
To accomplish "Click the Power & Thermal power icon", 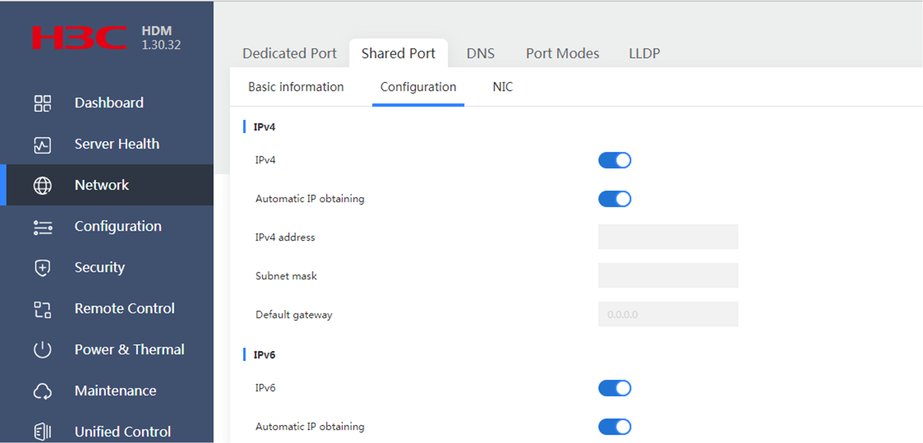I will click(42, 350).
